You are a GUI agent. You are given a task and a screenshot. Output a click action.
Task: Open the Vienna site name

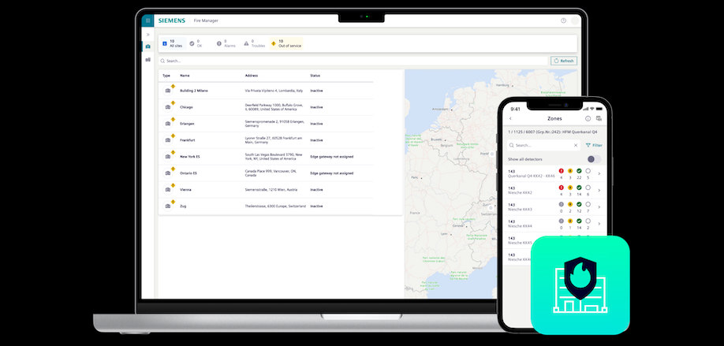click(185, 190)
